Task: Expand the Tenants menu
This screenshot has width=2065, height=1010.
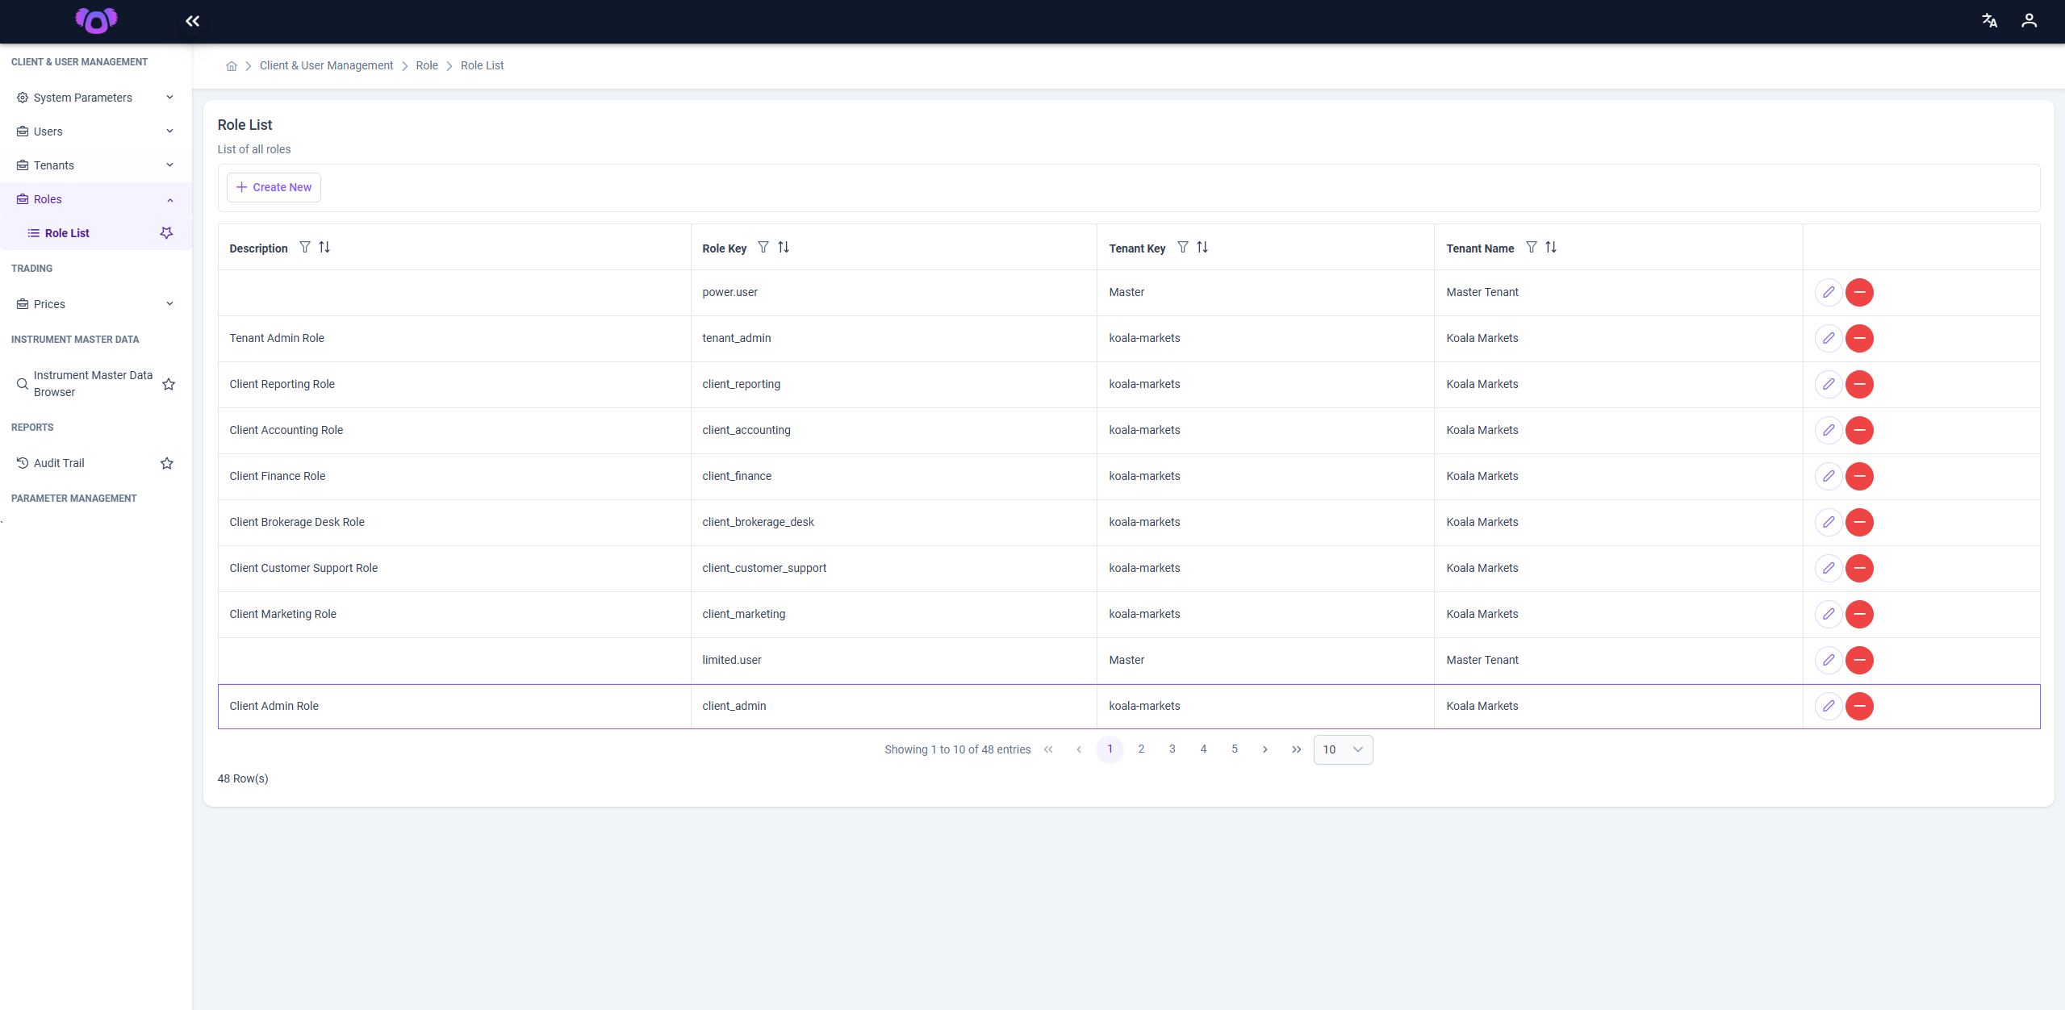Action: coord(96,165)
